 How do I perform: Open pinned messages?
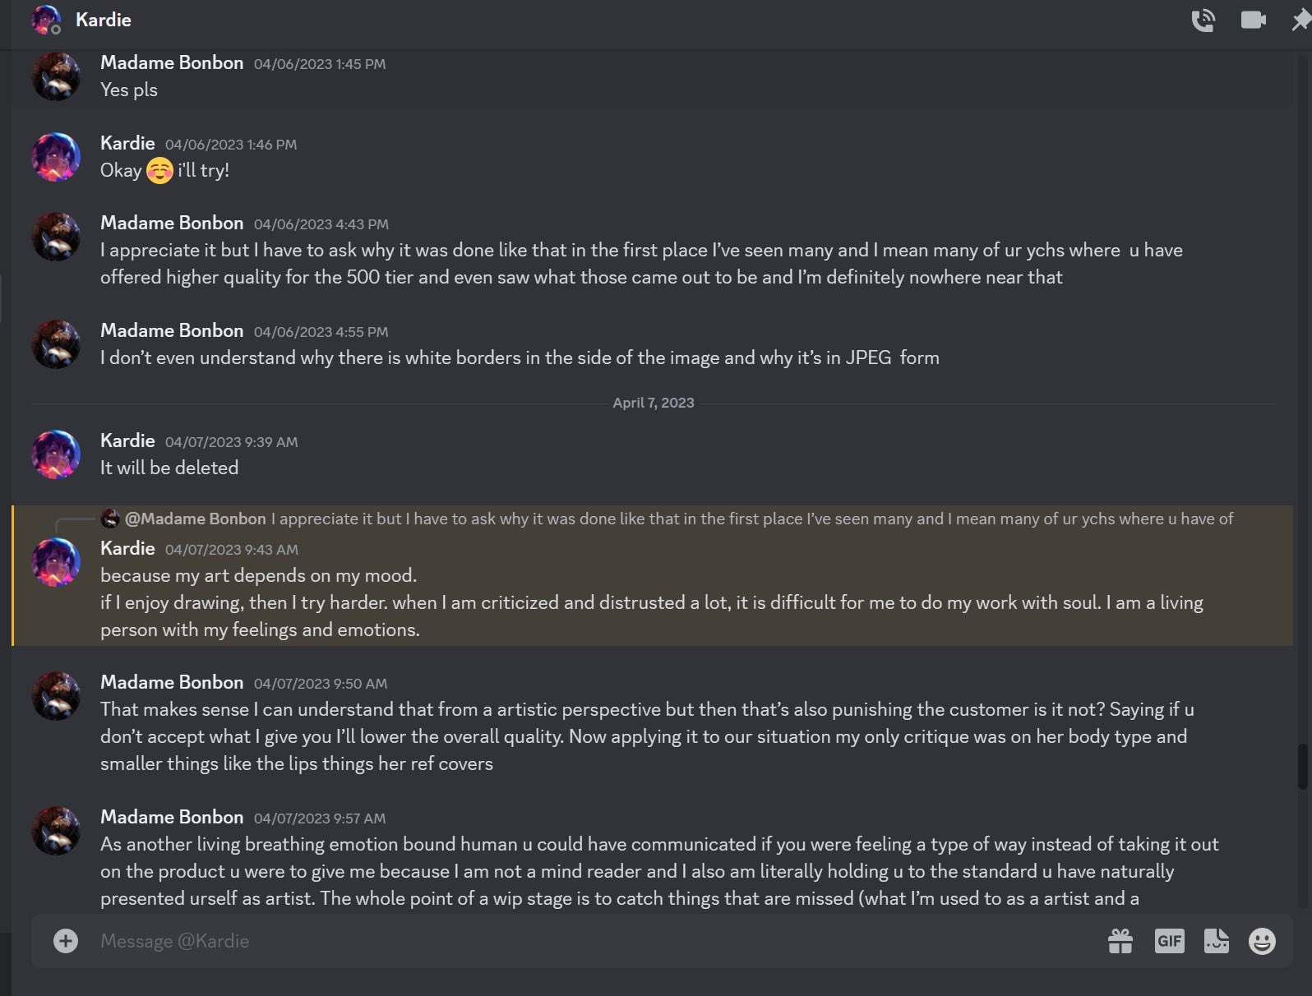[x=1300, y=20]
